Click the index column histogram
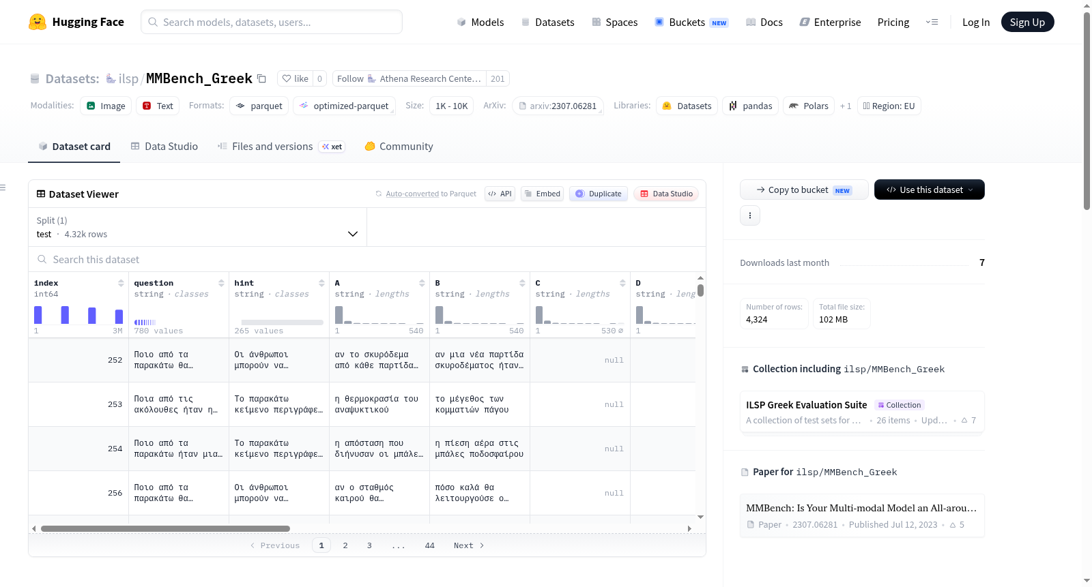 click(x=78, y=315)
